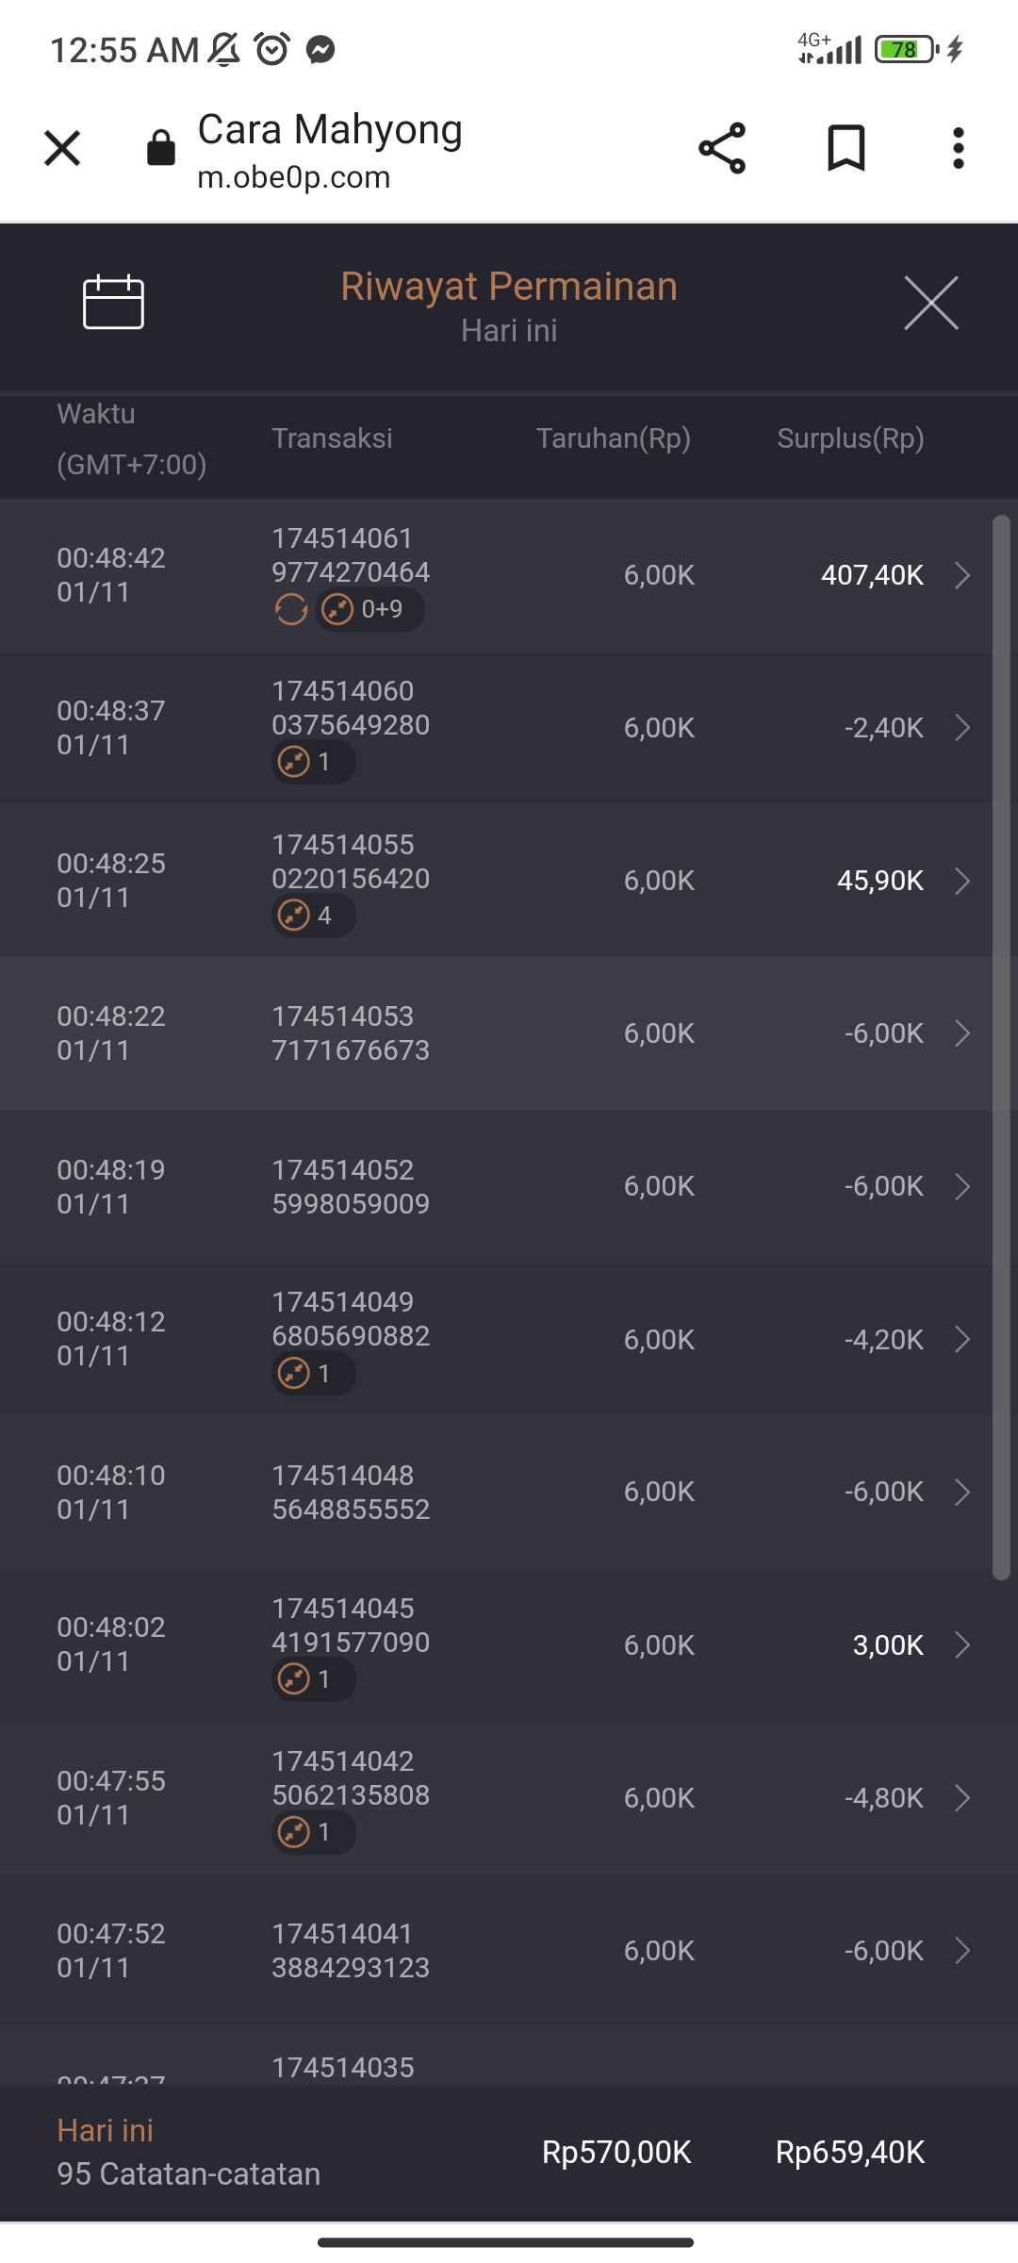The image size is (1018, 2263).
Task: Close the Riwayat Permainan panel
Action: tap(930, 303)
